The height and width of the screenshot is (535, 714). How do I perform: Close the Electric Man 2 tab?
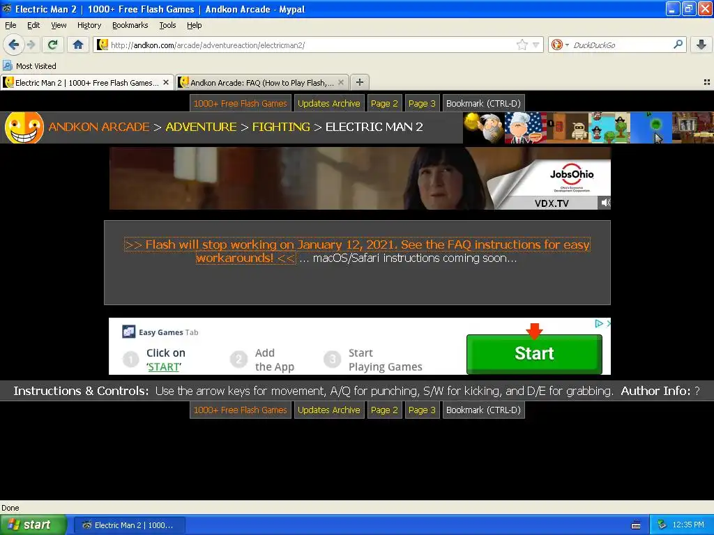[166, 82]
